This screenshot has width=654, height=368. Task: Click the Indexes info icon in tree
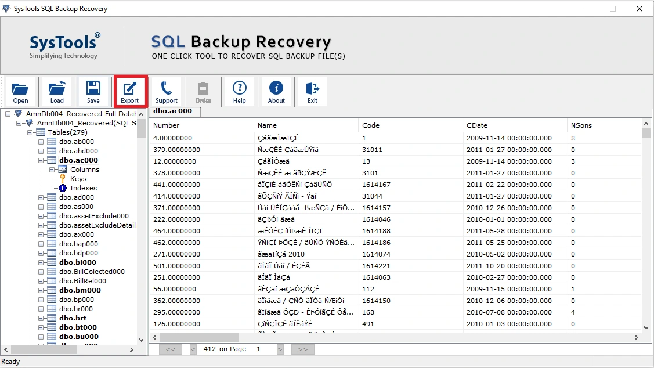(63, 188)
